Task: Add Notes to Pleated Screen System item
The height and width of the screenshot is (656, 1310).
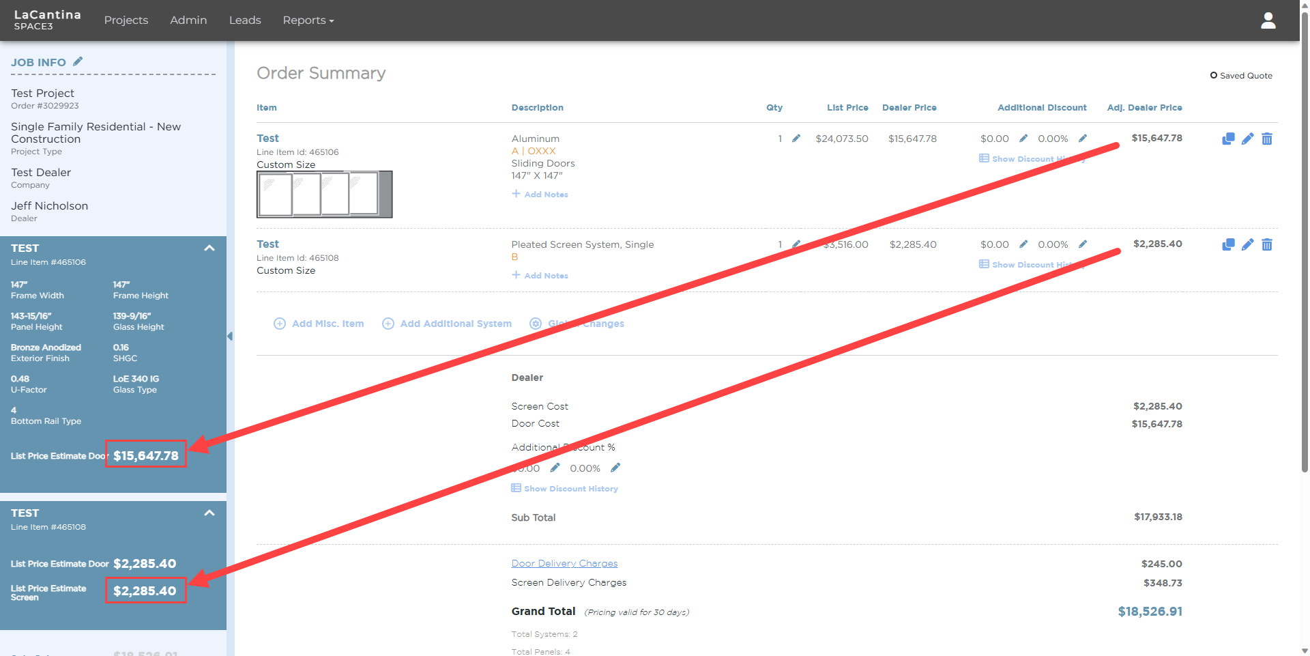Action: tap(540, 276)
